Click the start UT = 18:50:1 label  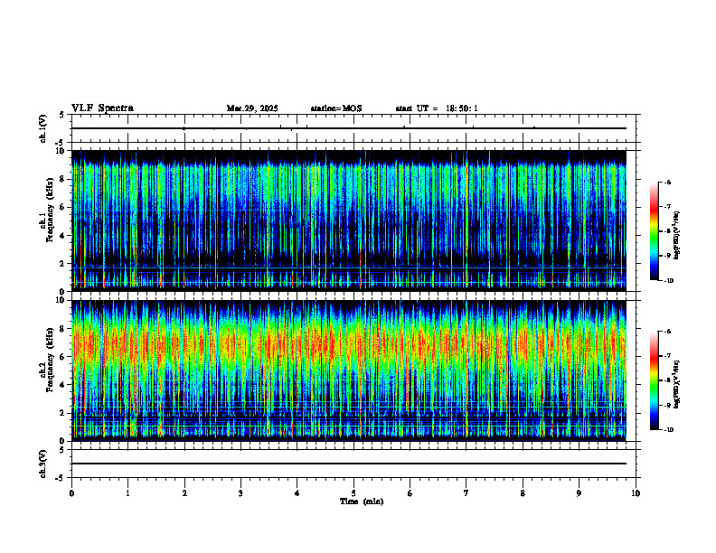[x=437, y=108]
